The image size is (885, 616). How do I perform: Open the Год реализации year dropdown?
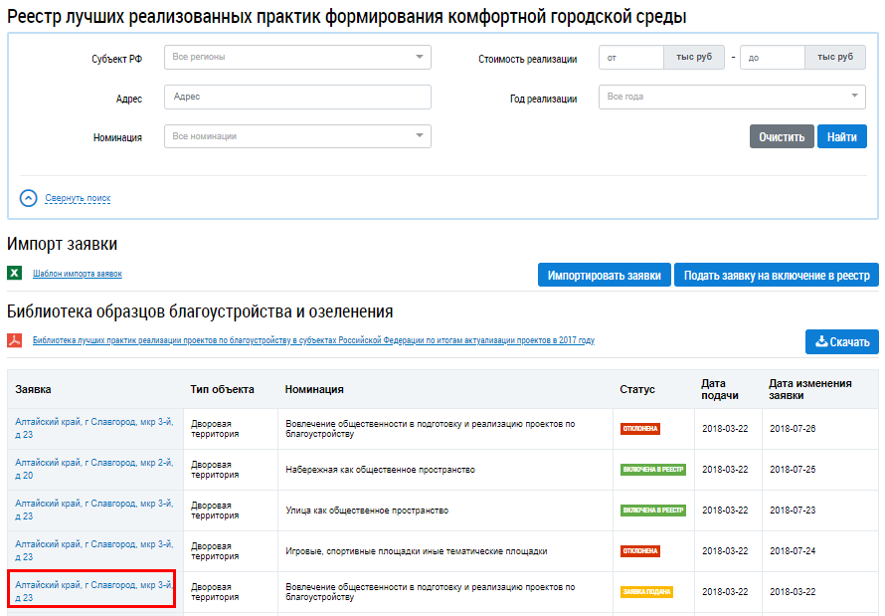(732, 98)
